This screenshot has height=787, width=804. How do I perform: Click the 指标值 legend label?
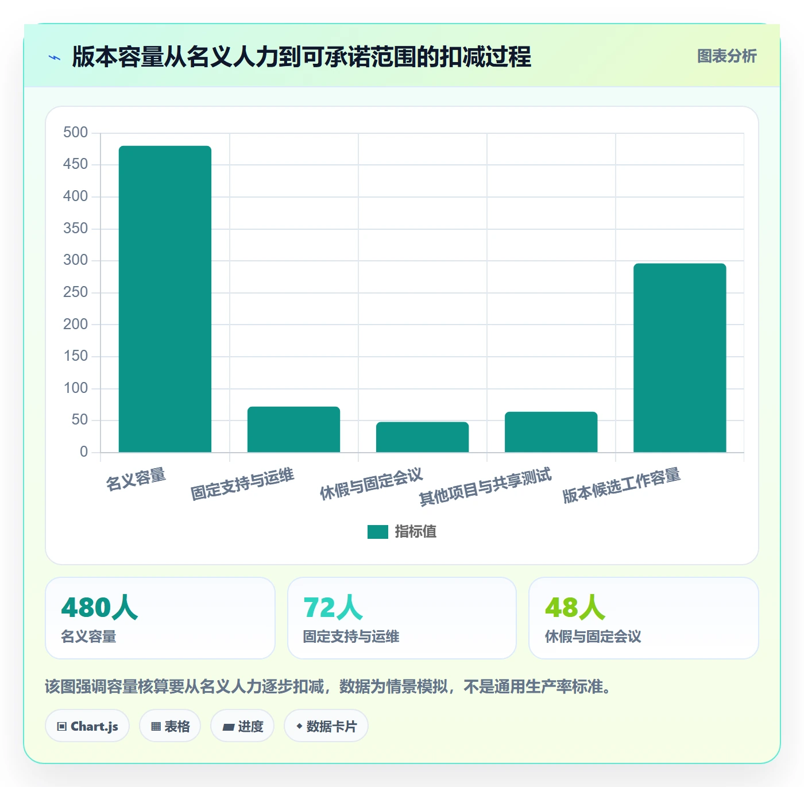416,532
